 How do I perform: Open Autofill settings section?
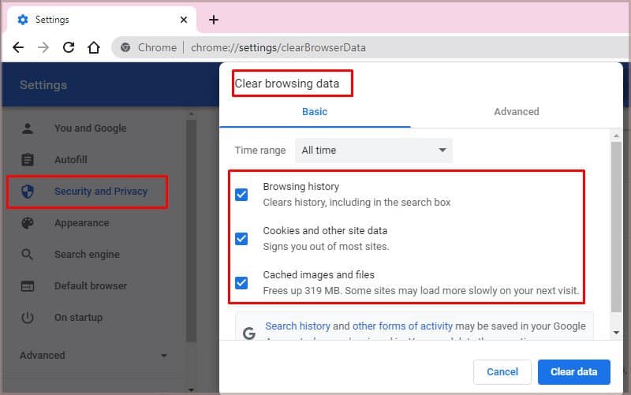[x=71, y=160]
